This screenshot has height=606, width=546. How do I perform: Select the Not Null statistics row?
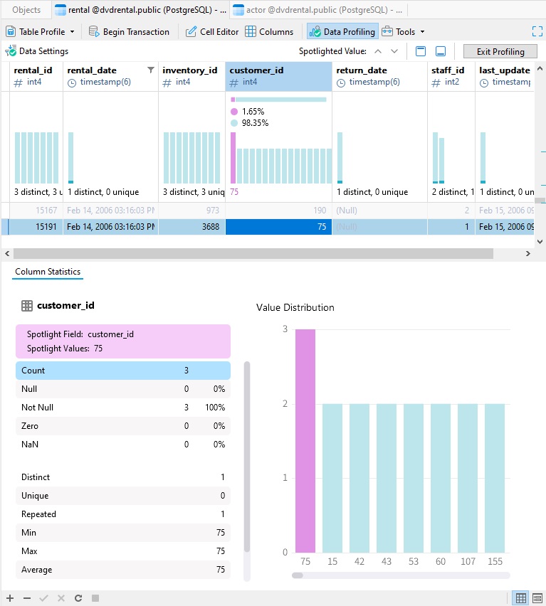point(123,408)
